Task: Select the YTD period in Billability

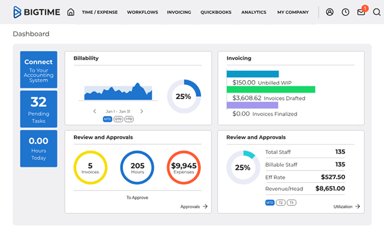Action: pyautogui.click(x=129, y=119)
